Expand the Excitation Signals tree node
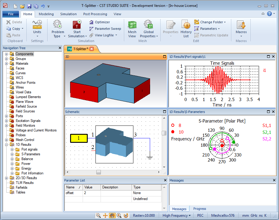 click(x=6, y=121)
